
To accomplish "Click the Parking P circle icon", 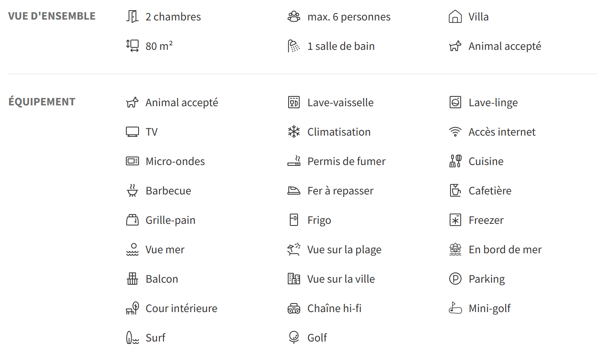I will coord(455,279).
